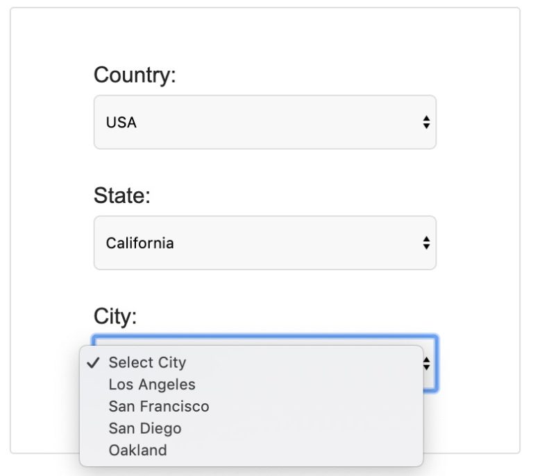
Task: Click the up-down arrows in the City select
Action: coord(427,363)
